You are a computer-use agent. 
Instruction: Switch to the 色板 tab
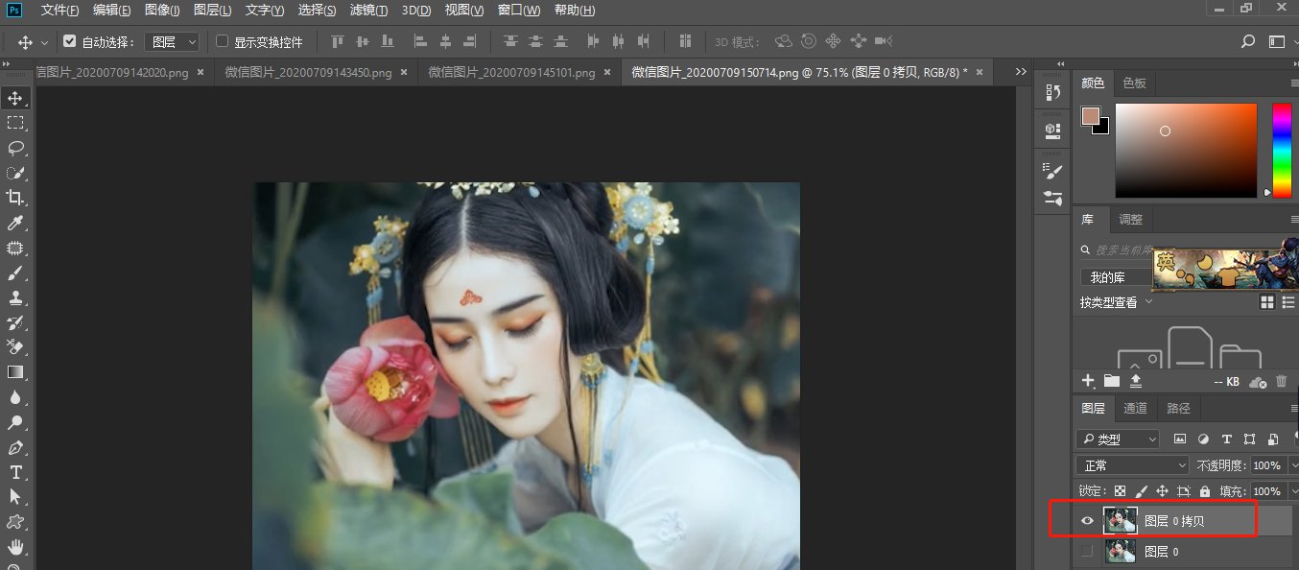click(x=1134, y=83)
